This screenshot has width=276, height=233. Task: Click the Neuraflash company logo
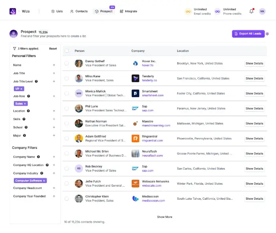point(135,153)
